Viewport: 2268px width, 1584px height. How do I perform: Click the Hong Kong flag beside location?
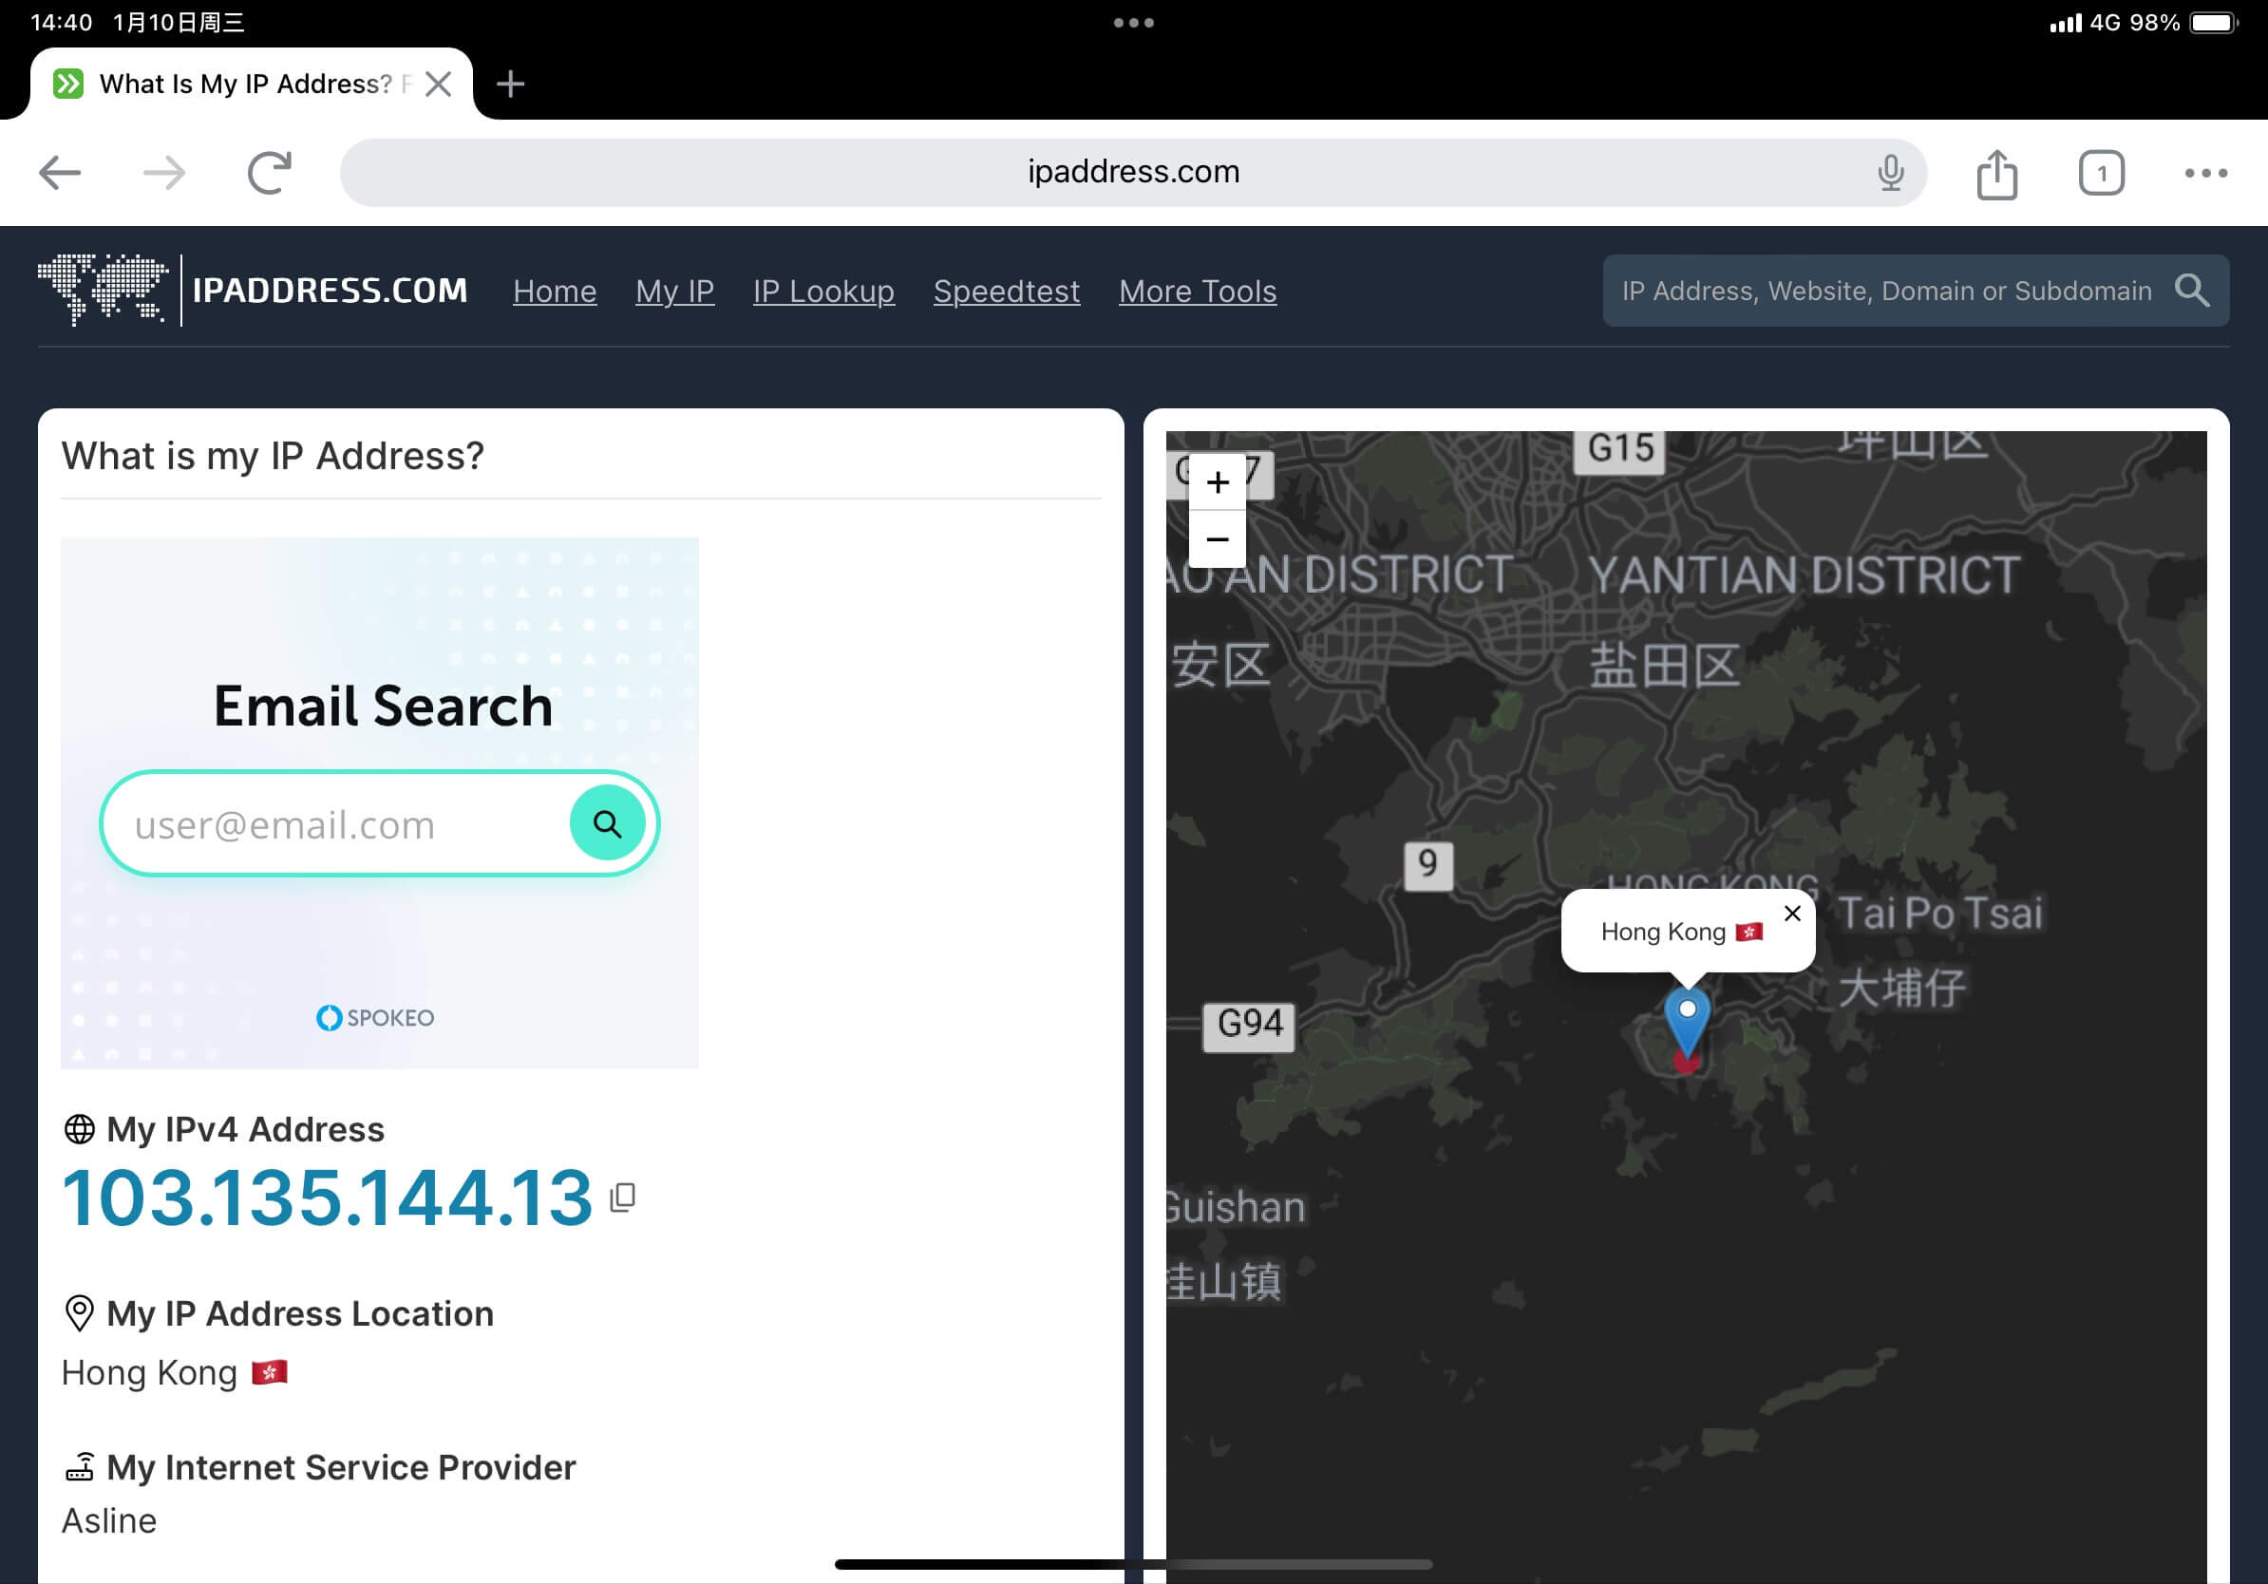(x=269, y=1371)
